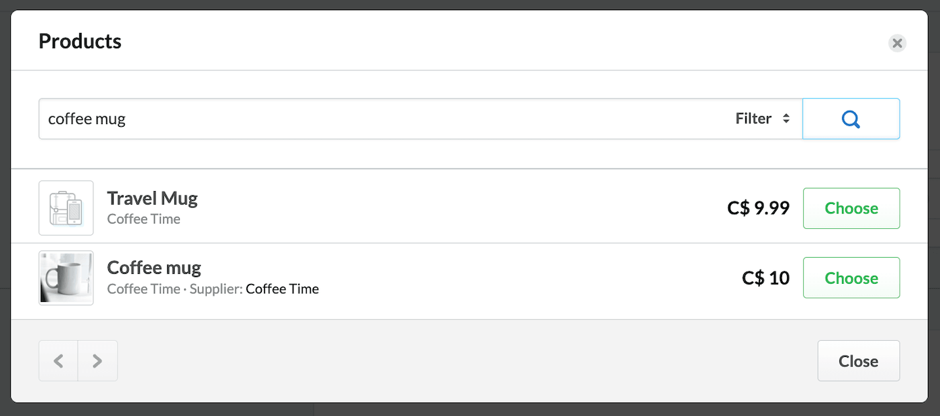Image resolution: width=940 pixels, height=416 pixels.
Task: Go to the next results page arrow
Action: tap(97, 361)
